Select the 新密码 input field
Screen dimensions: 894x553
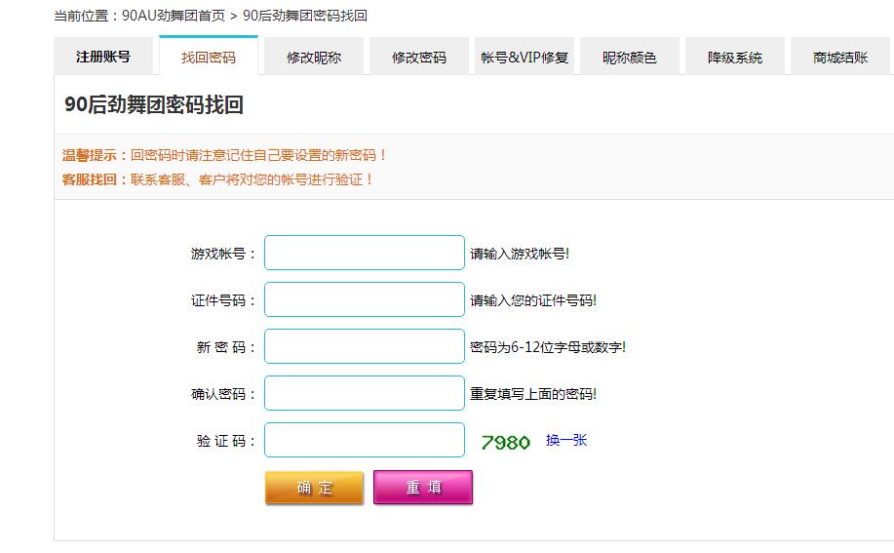click(365, 346)
